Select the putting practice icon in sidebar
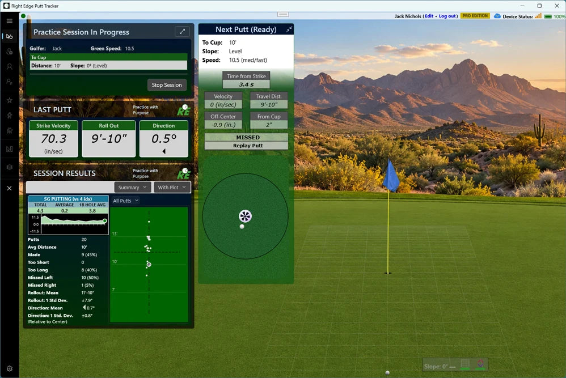Viewport: 566px width, 378px height. (10, 36)
